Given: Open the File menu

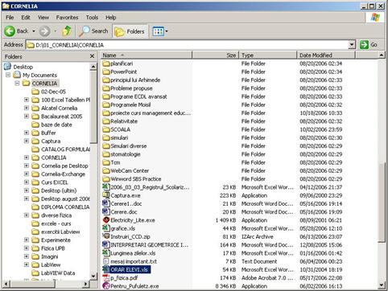Looking at the screenshot, I should [x=10, y=18].
